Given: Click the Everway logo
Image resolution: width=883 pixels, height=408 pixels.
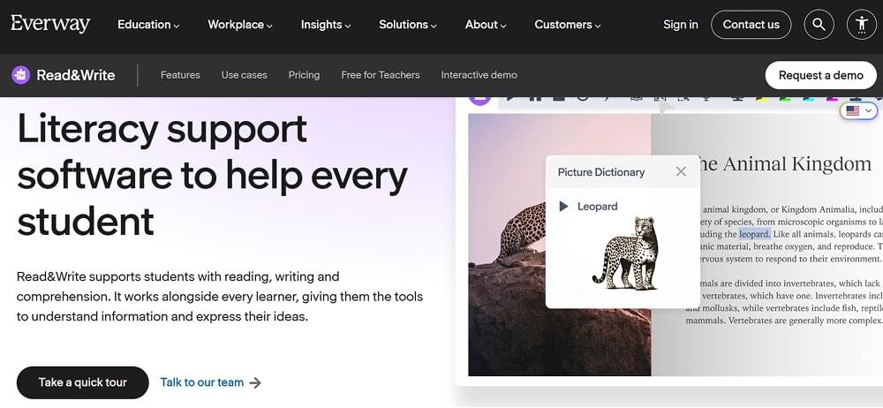Looking at the screenshot, I should click(x=50, y=24).
